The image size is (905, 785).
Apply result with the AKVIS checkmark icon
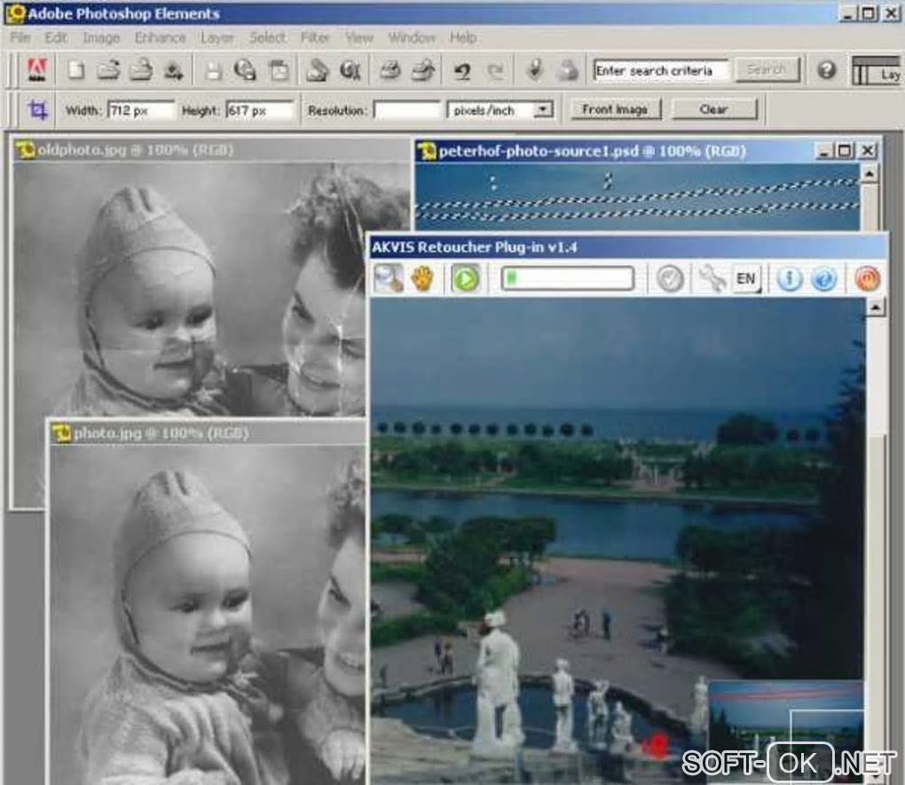[670, 279]
